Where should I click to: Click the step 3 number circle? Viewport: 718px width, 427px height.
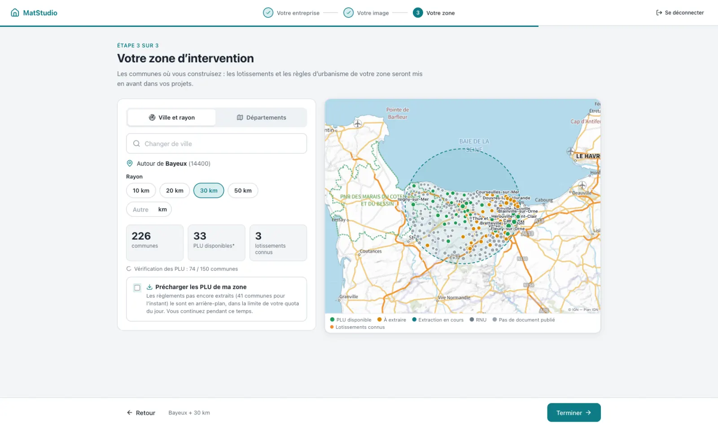418,13
